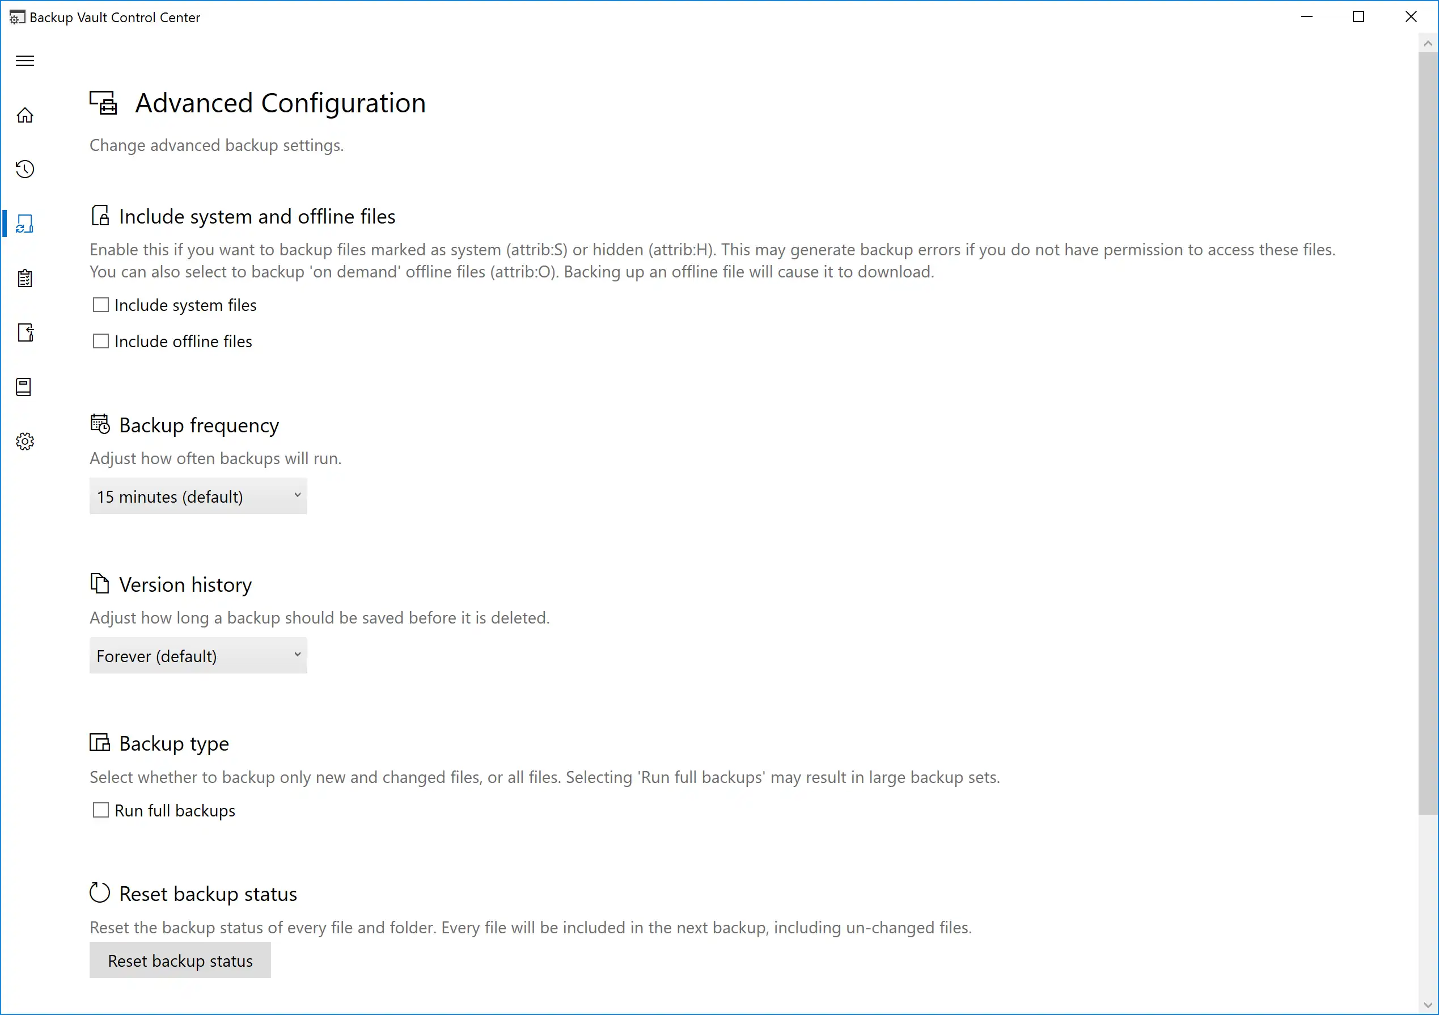The width and height of the screenshot is (1439, 1015).
Task: Click the Version history section icon
Action: click(x=99, y=583)
